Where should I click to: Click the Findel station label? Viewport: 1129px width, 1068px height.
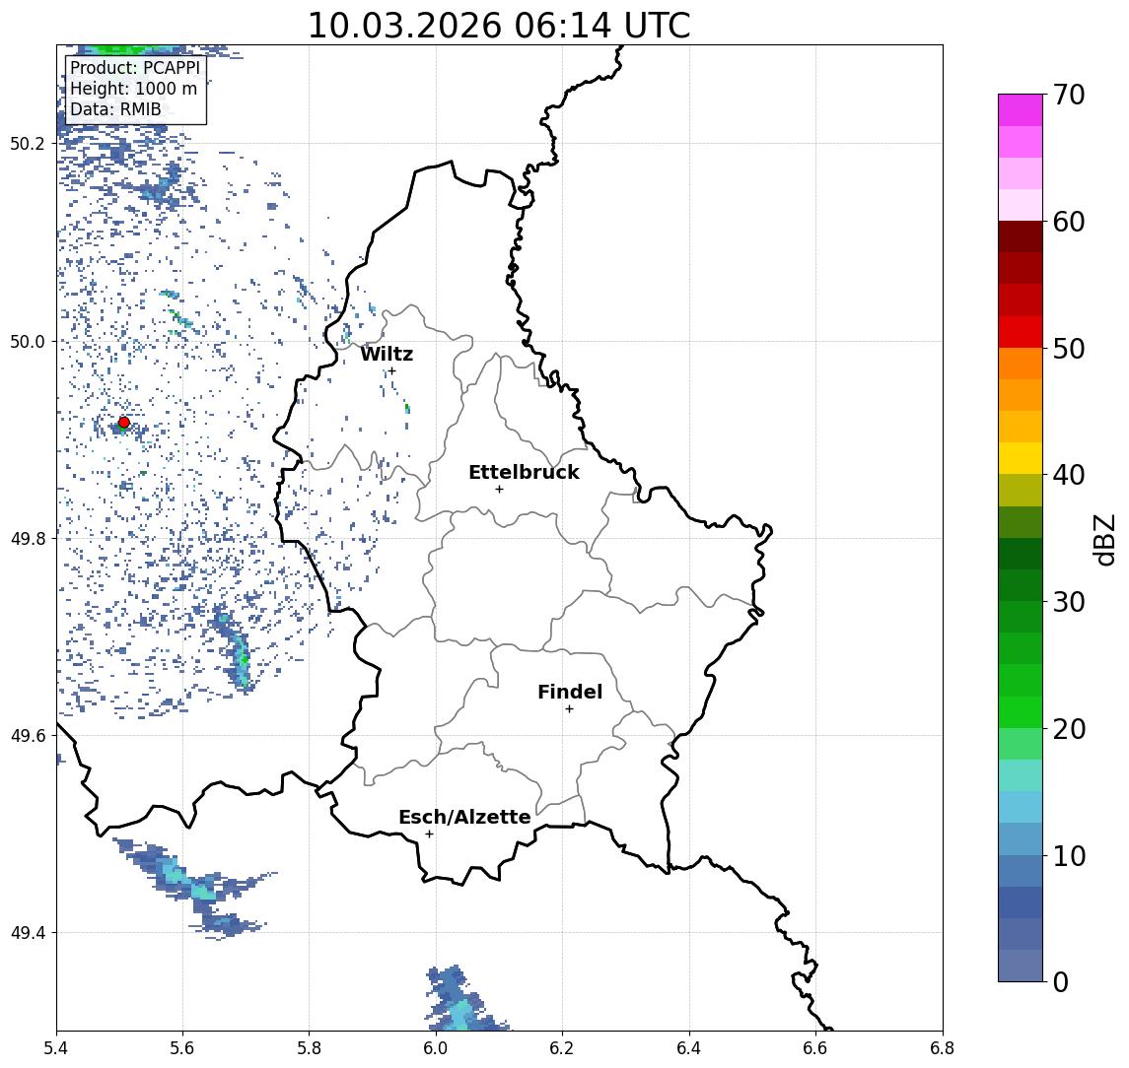point(570,692)
